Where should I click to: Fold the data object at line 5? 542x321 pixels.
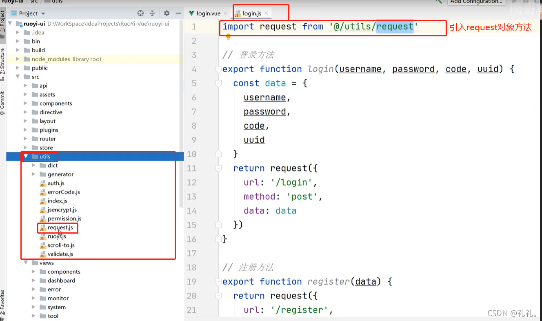[219, 83]
